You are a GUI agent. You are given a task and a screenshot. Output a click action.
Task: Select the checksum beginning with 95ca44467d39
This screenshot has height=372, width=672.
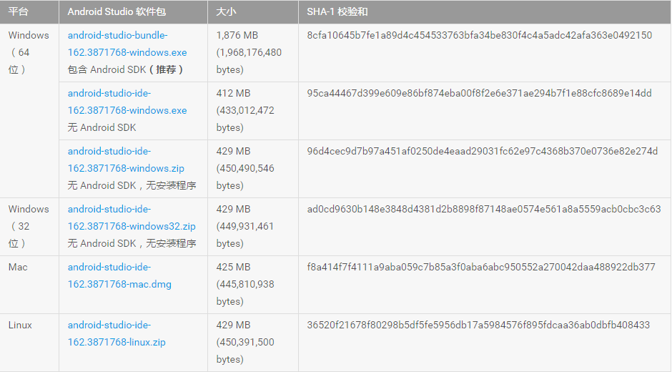[x=479, y=93]
